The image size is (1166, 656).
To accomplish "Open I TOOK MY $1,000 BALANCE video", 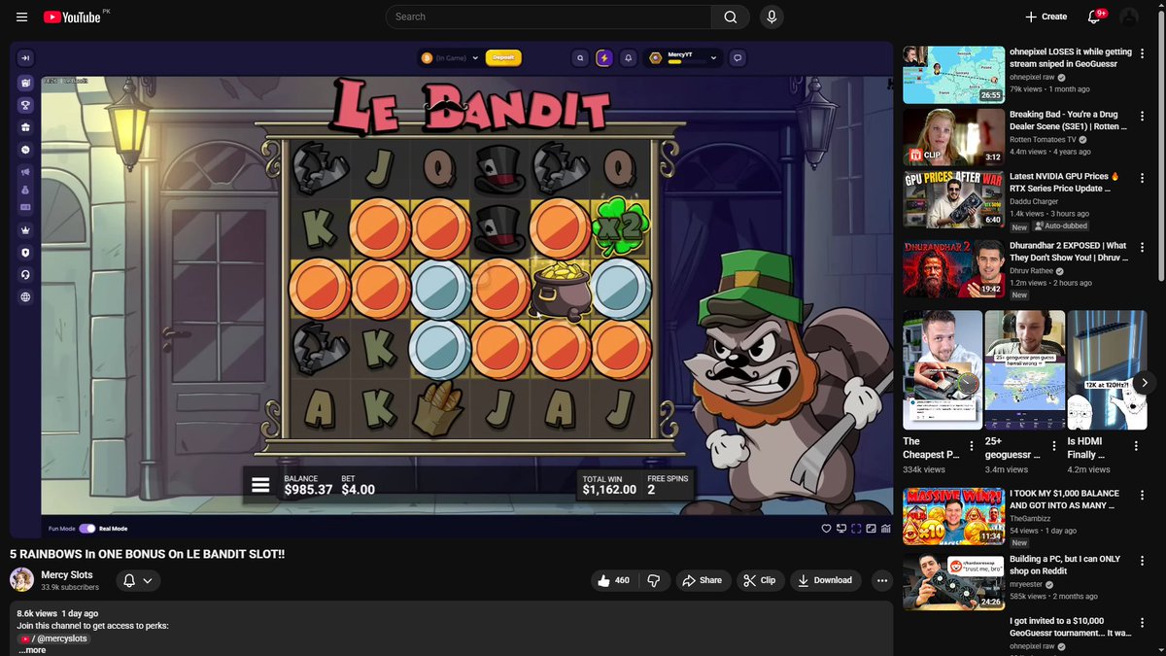I will (x=954, y=516).
